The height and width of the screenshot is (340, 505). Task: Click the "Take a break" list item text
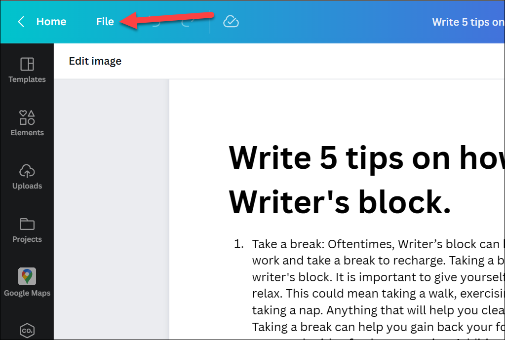(378, 244)
